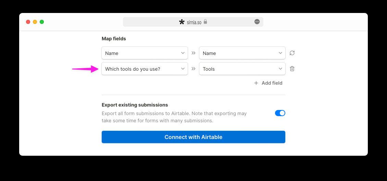Click the asterisk site icon in address bar

182,22
